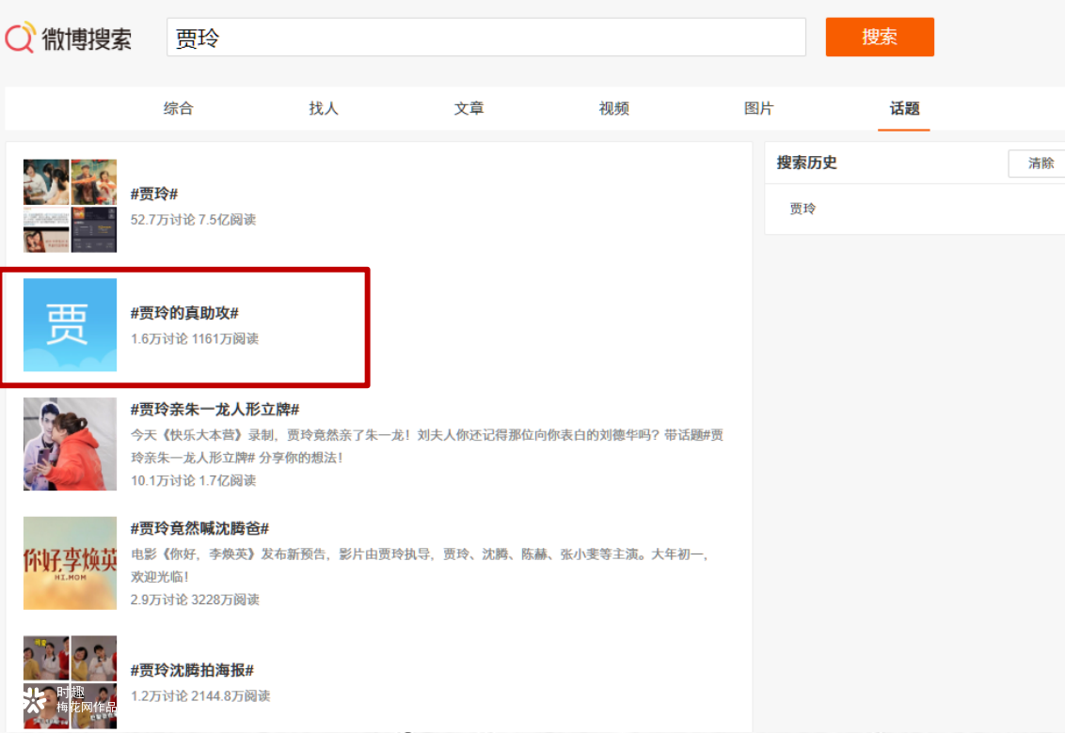The height and width of the screenshot is (733, 1065).
Task: Select the 图片 tab
Action: pos(758,109)
